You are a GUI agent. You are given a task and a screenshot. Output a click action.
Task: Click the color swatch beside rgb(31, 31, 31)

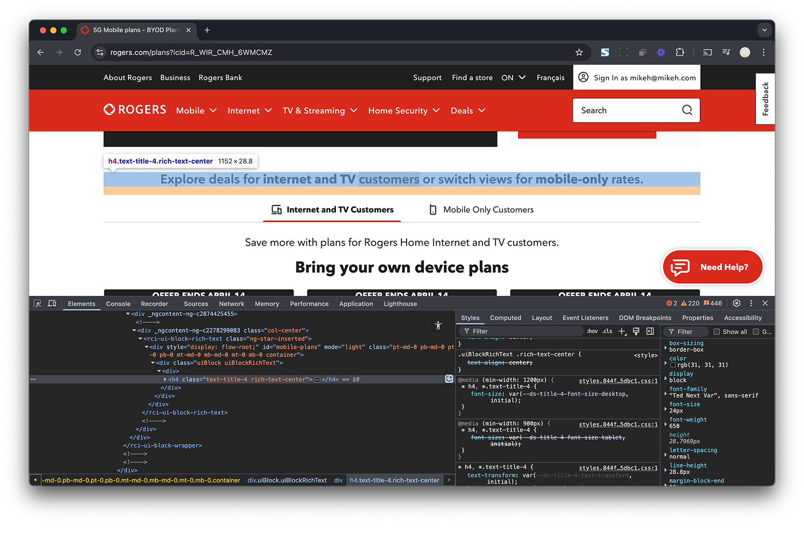point(673,365)
